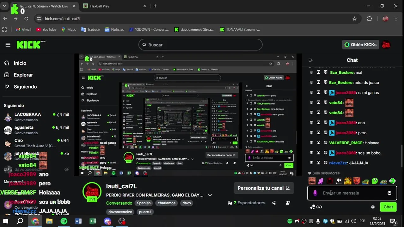This screenshot has width=404, height=227.
Task: Open Chrome extensions puzzle icon
Action: (370, 19)
